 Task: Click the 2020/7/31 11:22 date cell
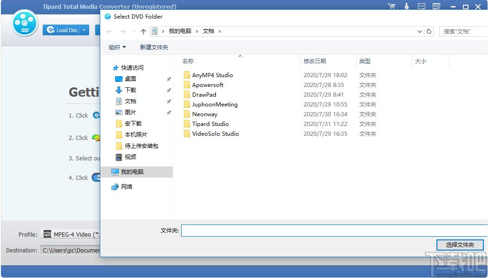tap(325, 124)
